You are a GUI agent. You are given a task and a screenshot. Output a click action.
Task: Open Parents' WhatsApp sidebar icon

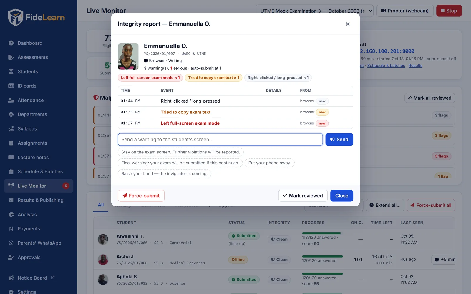(11, 243)
